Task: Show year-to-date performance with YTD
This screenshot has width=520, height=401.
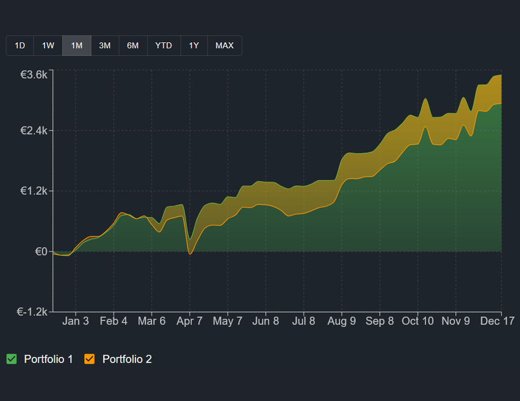Action: 163,45
